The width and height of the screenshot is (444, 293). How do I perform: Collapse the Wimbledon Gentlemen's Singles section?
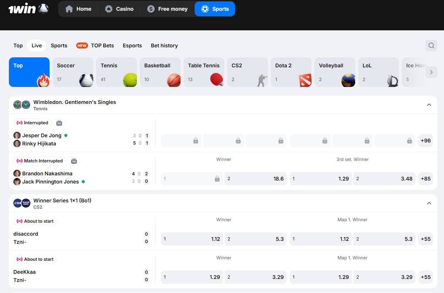pos(429,105)
